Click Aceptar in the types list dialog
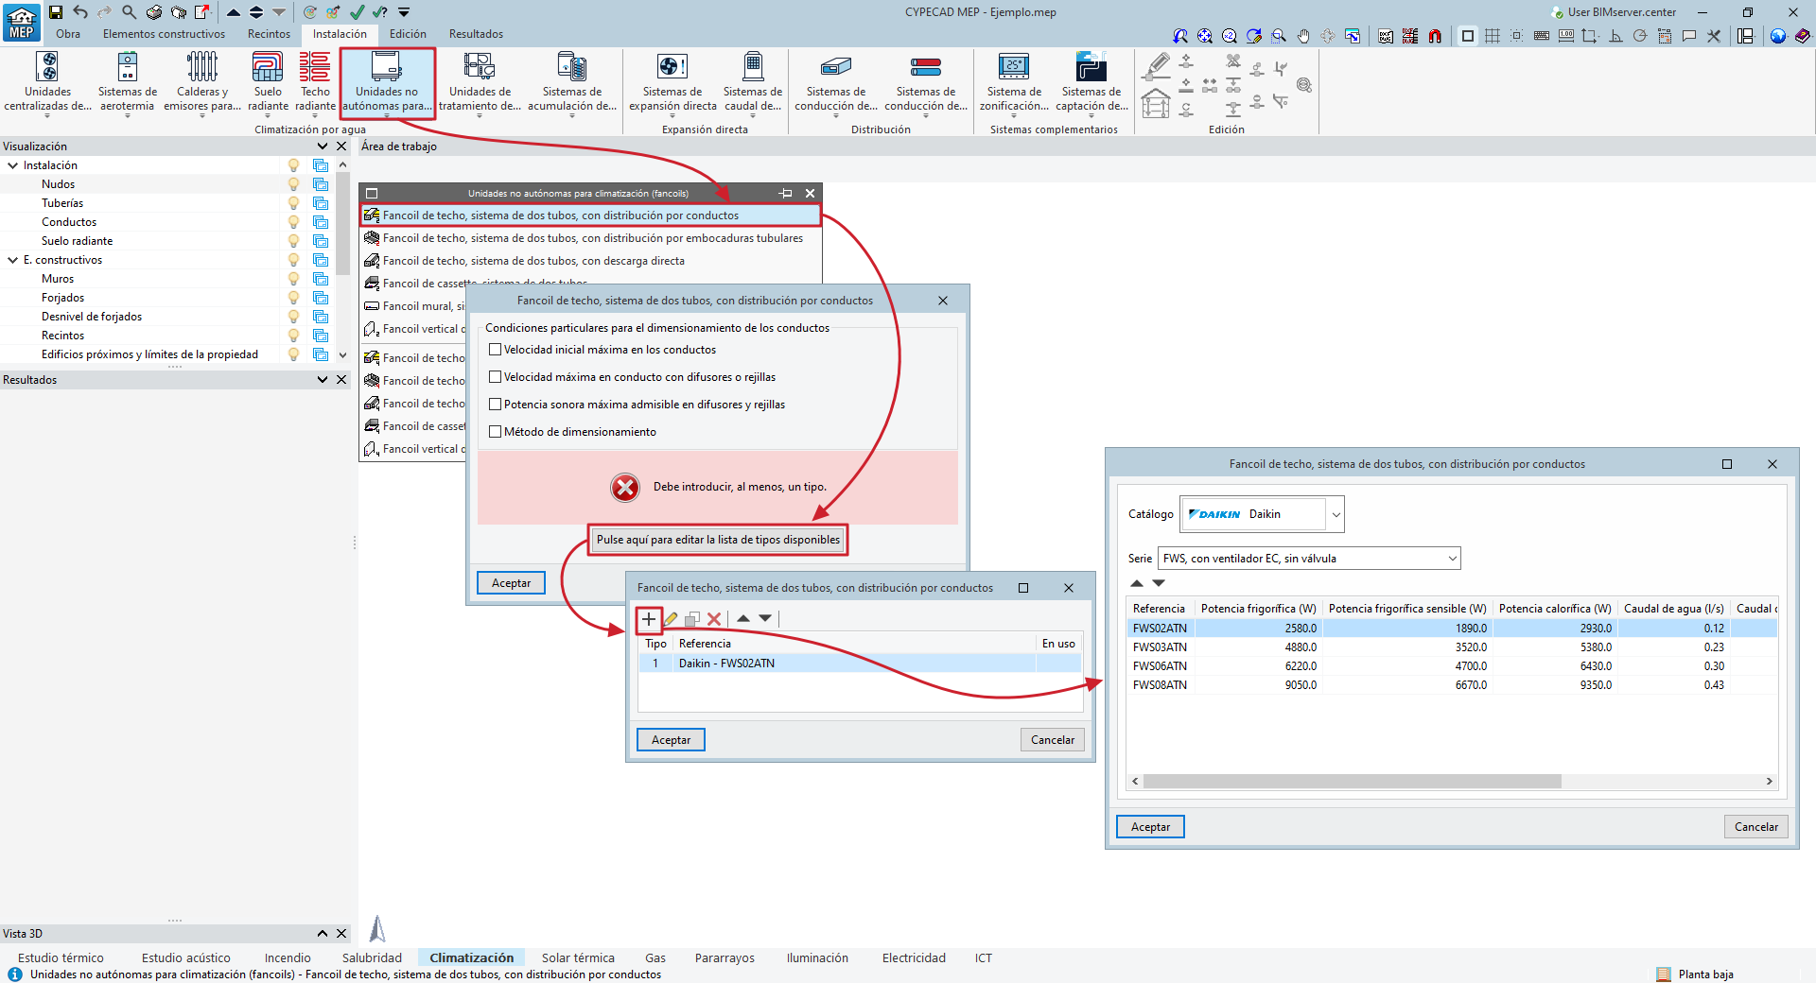Image resolution: width=1816 pixels, height=983 pixels. pos(671,740)
